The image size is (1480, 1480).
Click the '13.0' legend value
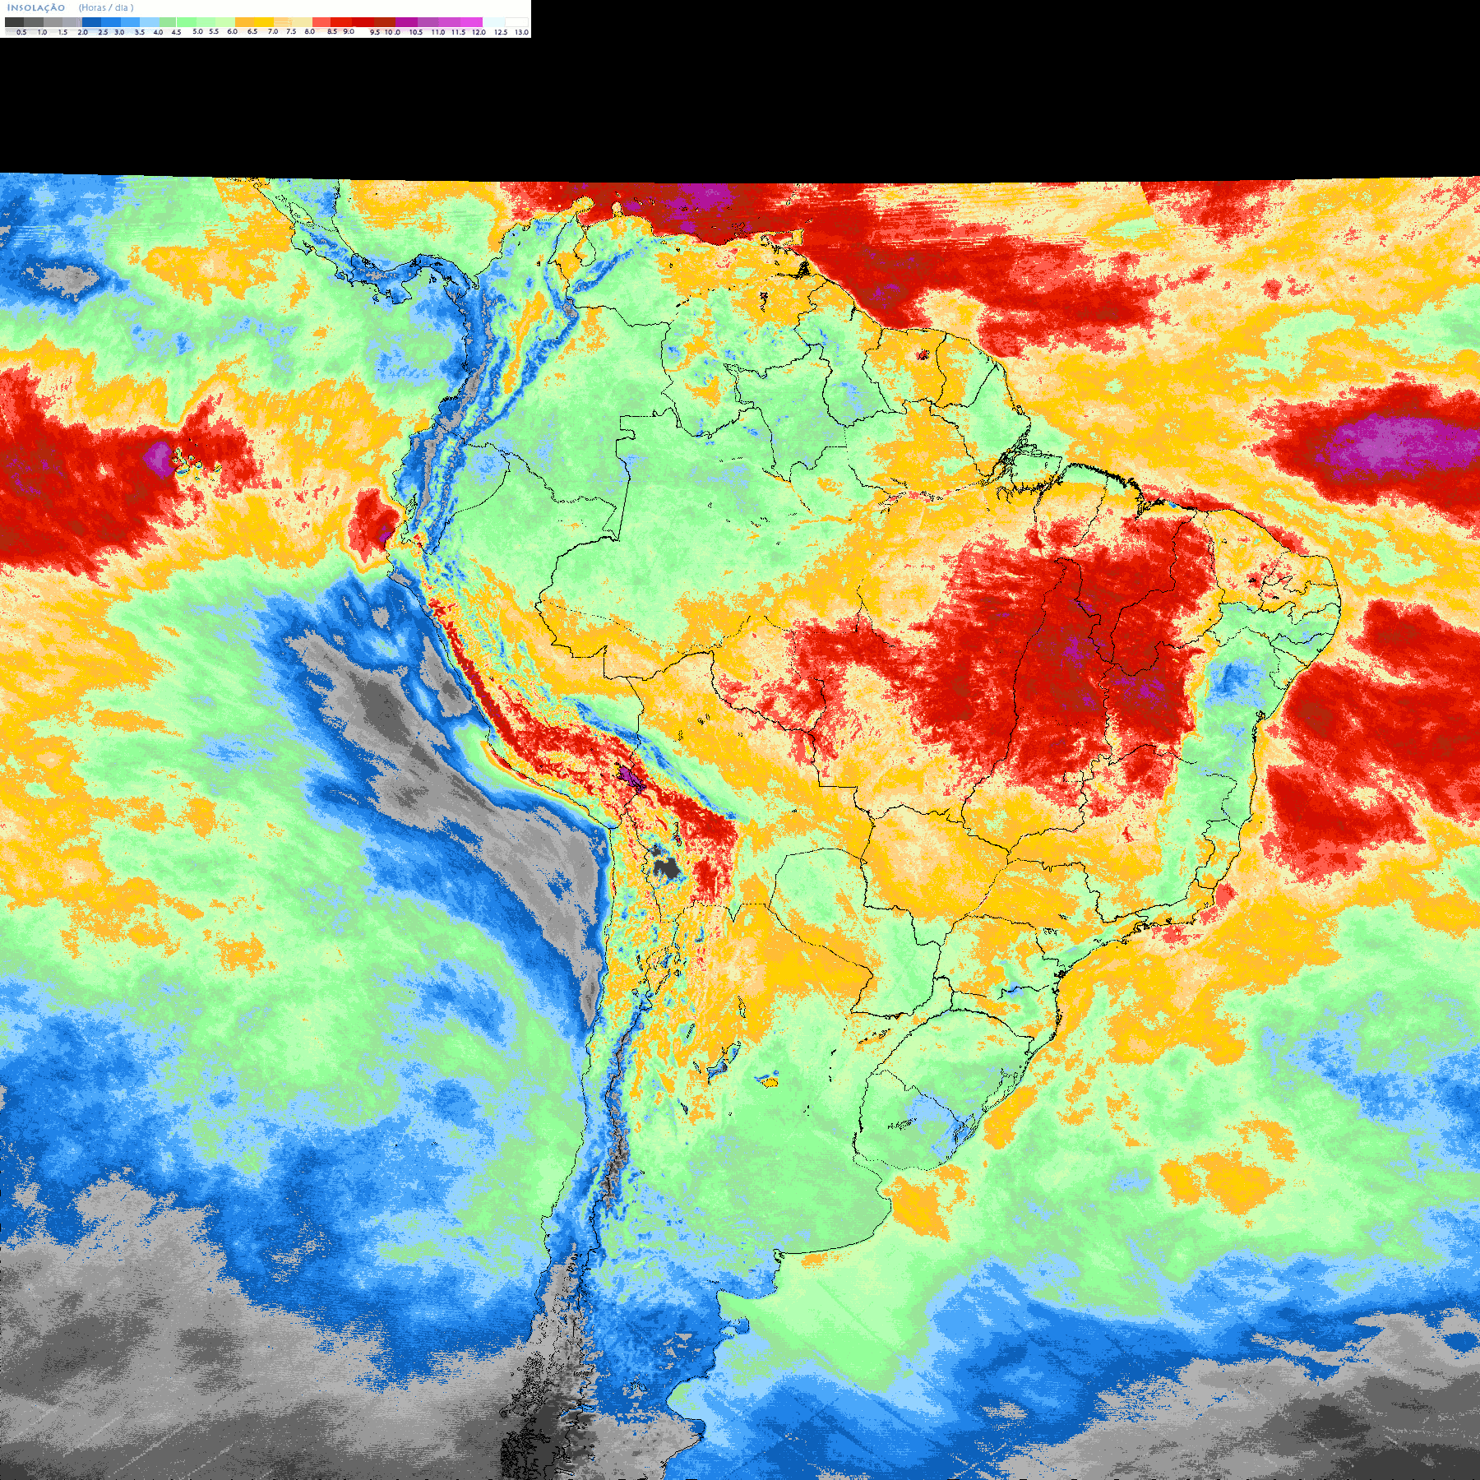click(x=521, y=32)
